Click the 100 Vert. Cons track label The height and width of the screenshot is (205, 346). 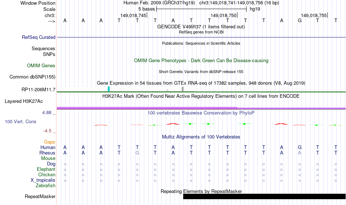click(x=20, y=121)
